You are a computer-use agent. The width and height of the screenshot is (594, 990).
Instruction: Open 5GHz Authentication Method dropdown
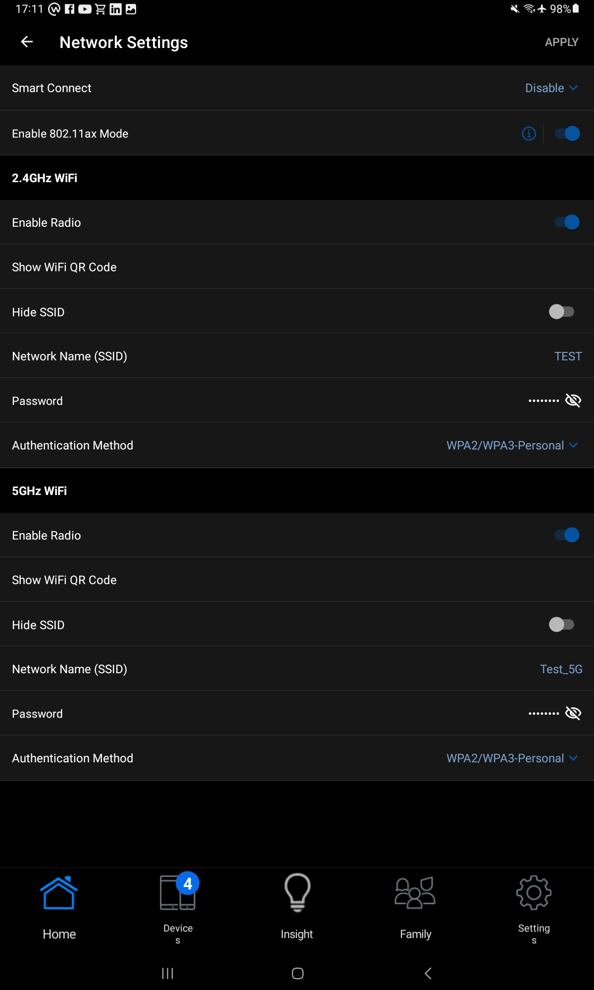tap(512, 758)
